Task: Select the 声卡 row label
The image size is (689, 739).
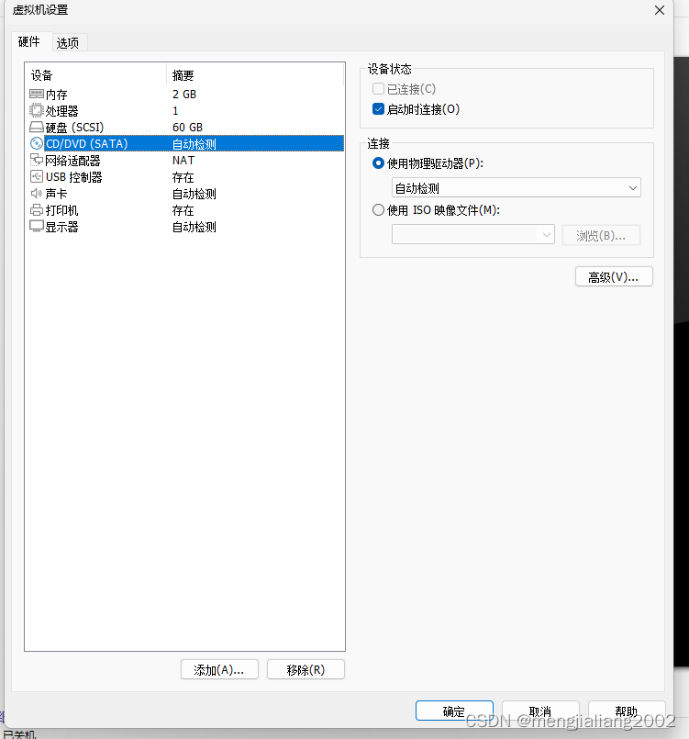Action: coord(57,194)
